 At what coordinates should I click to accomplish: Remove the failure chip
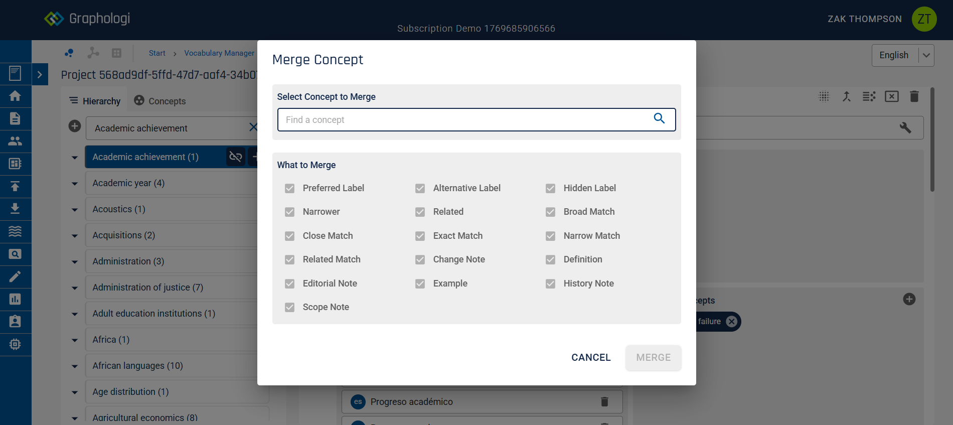click(732, 322)
